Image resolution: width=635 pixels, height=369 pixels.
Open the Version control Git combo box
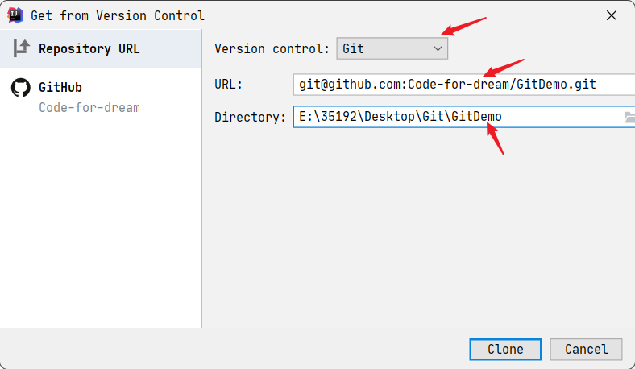[392, 48]
